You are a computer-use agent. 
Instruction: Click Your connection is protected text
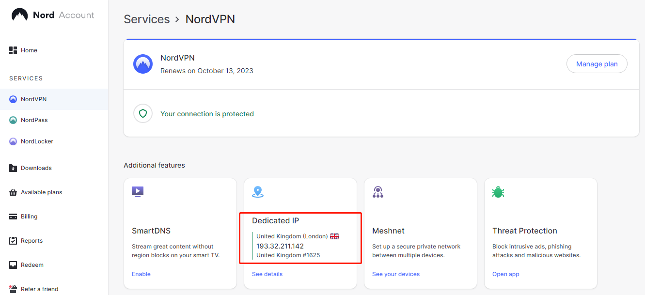(207, 114)
